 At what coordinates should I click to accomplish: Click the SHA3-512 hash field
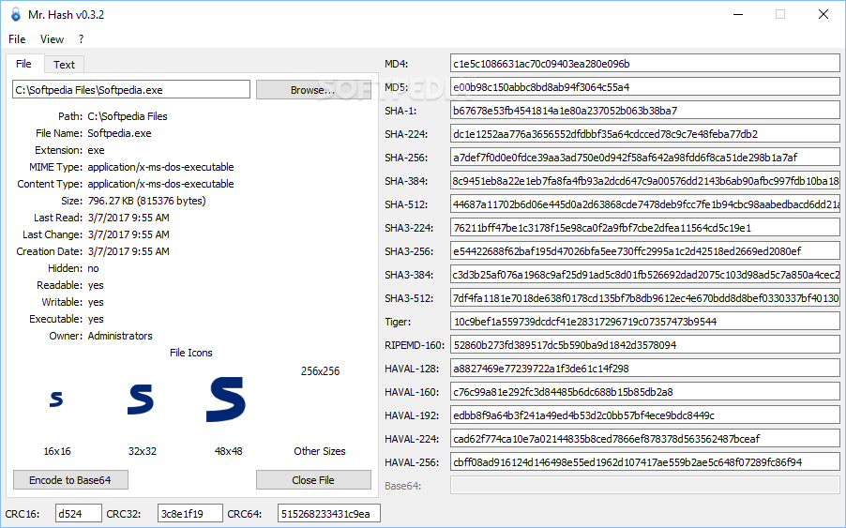click(x=644, y=298)
